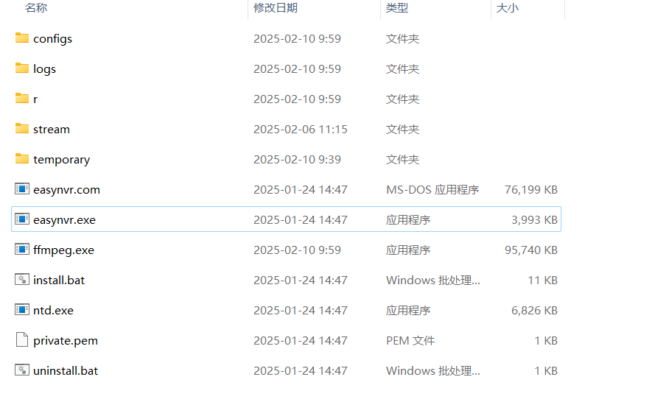Click the private.pem file icon

tap(22, 339)
